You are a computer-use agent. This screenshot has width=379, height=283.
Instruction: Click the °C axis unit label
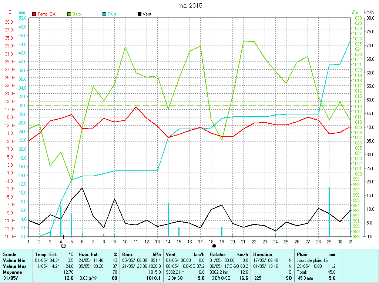coord(9,12)
